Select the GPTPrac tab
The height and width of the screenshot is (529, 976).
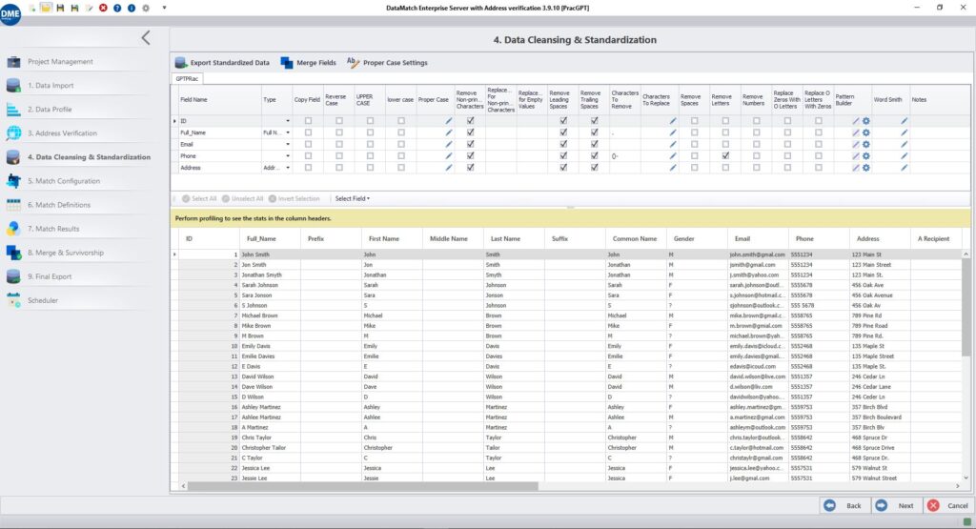pos(187,79)
